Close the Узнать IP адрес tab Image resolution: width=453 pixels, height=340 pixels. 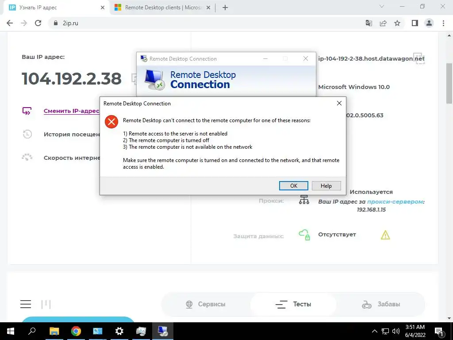click(103, 8)
